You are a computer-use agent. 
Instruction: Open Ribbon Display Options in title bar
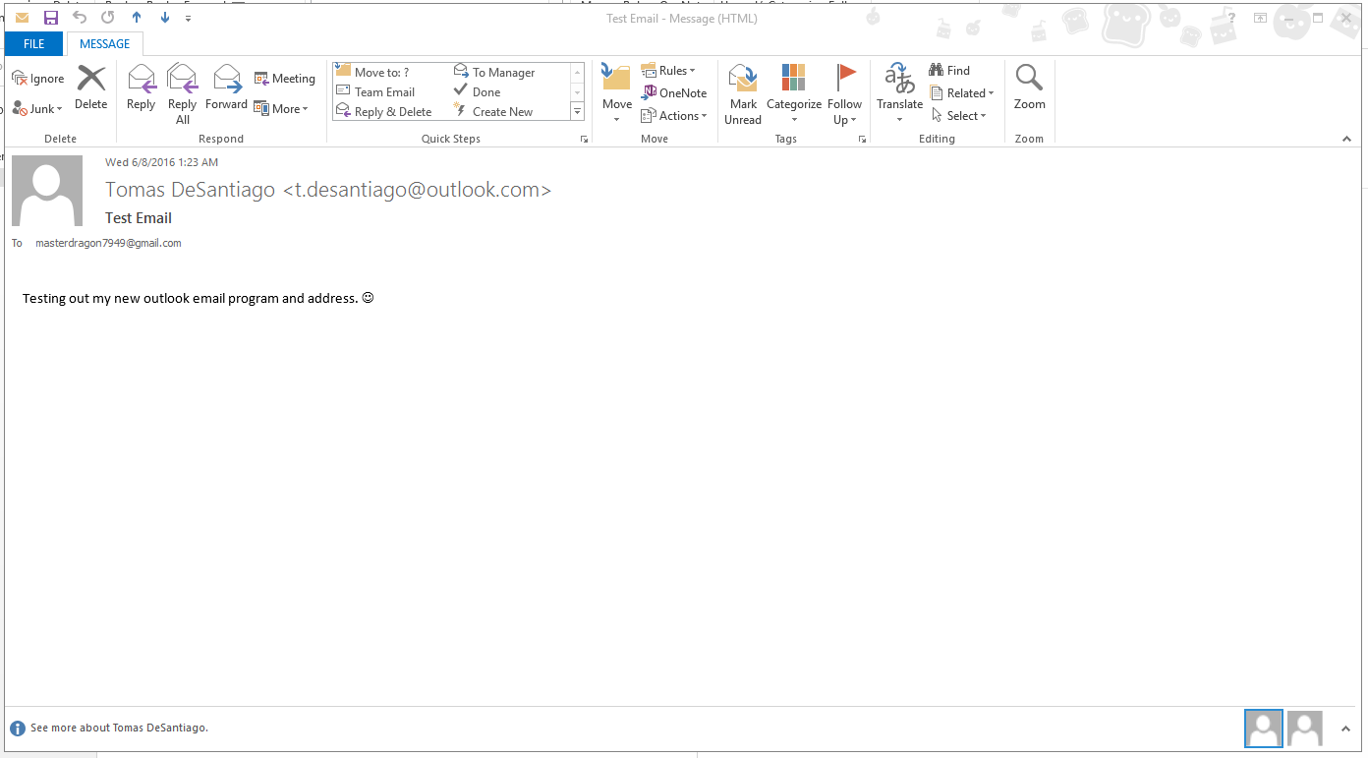click(x=1260, y=18)
